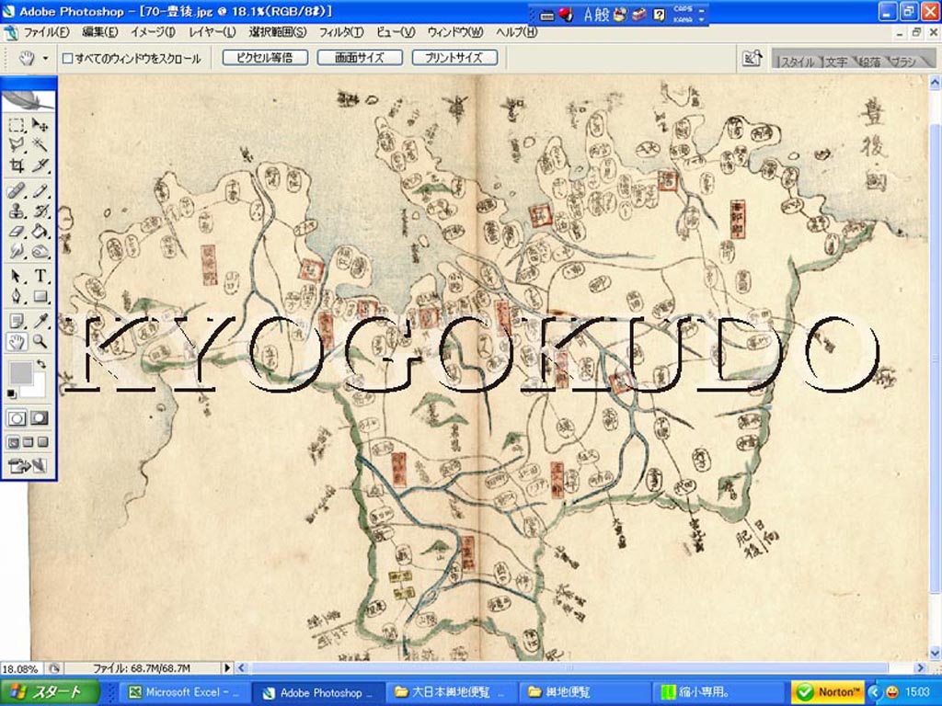Click the ピクセル等倍 button

[265, 58]
